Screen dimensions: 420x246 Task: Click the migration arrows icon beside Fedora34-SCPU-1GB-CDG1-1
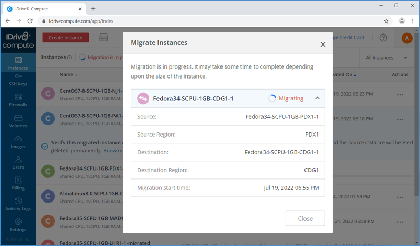(143, 98)
